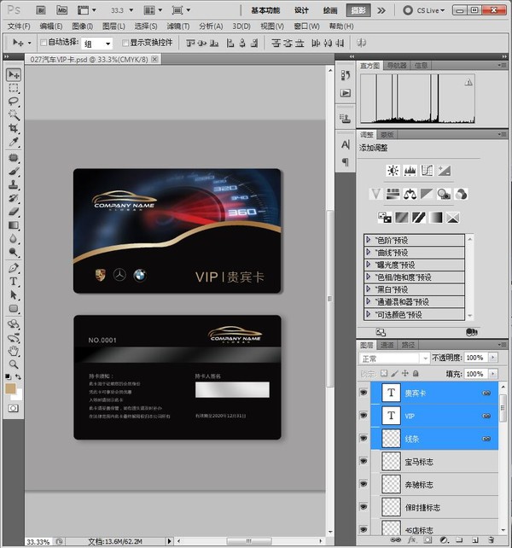Viewport: 512px width, 548px height.
Task: Select the Gradient tool
Action: (x=14, y=225)
